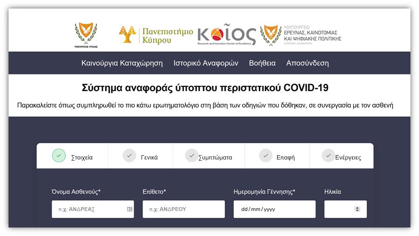Open Καινούργια Καταχώρηση from the navigation bar
Viewport: 419px width, 236px height.
122,63
